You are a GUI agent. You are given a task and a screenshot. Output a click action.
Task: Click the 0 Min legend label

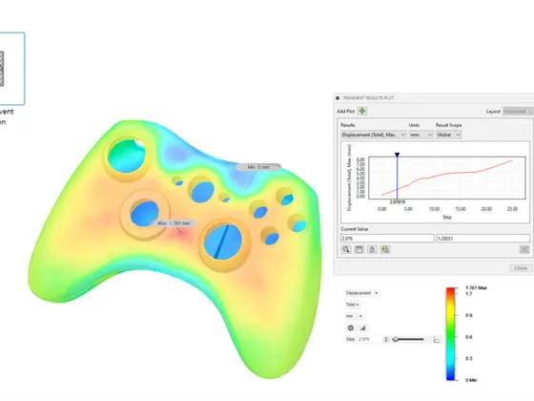coord(471,380)
